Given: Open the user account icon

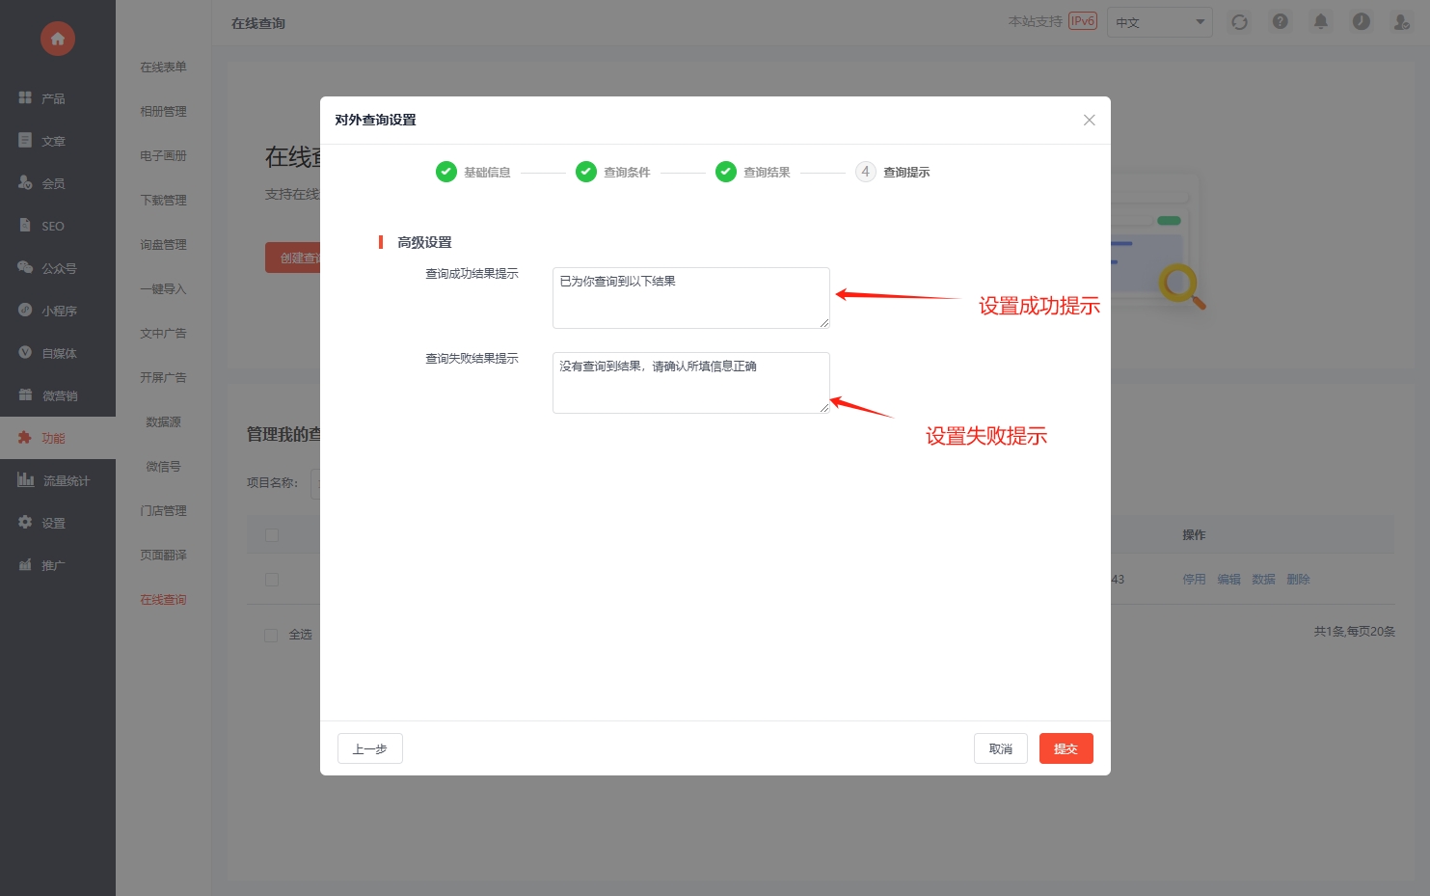Looking at the screenshot, I should 1401,22.
